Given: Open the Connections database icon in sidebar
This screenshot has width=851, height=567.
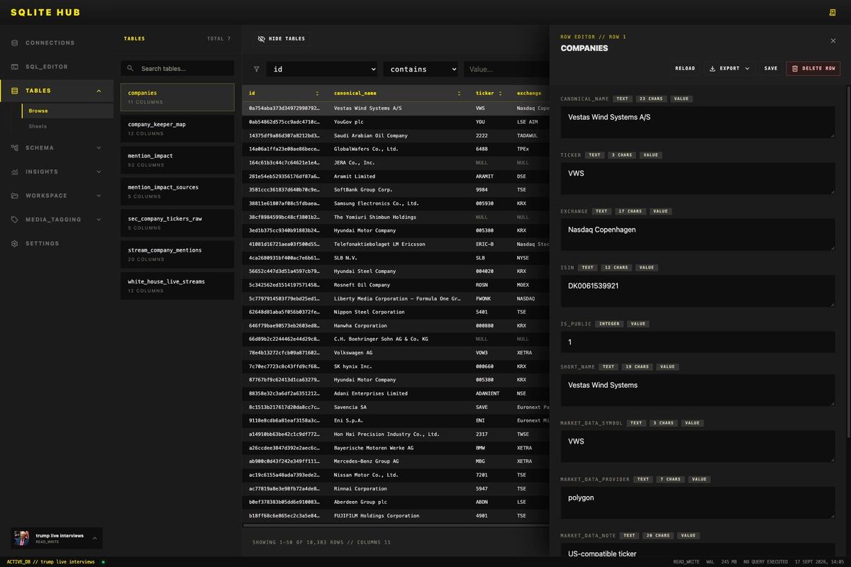Looking at the screenshot, I should tap(15, 43).
